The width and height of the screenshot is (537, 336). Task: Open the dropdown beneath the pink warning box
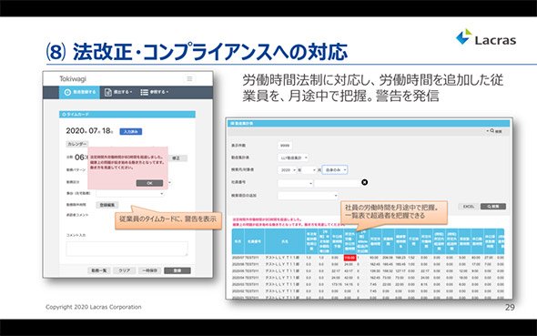coord(130,194)
